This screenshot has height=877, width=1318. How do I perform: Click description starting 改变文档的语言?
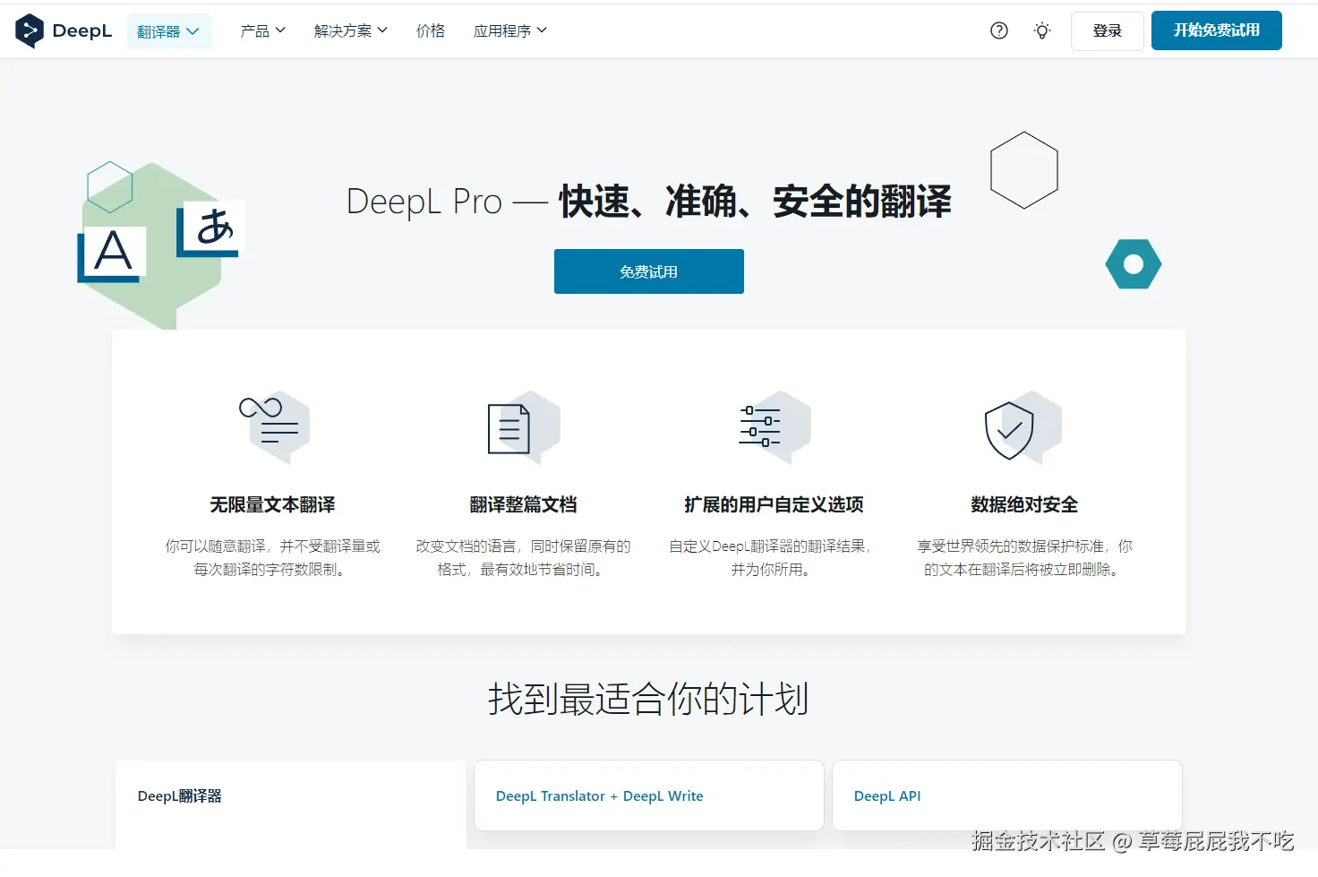click(x=523, y=557)
